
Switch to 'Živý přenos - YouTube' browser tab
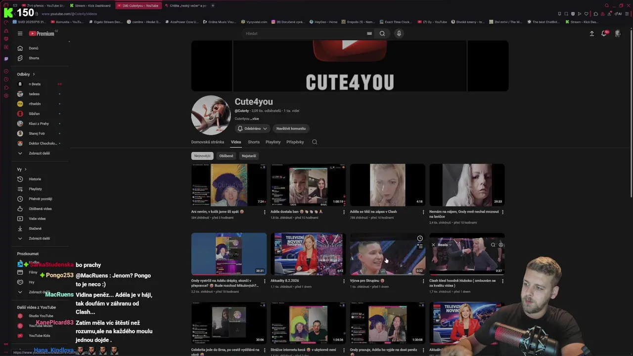[x=43, y=5]
